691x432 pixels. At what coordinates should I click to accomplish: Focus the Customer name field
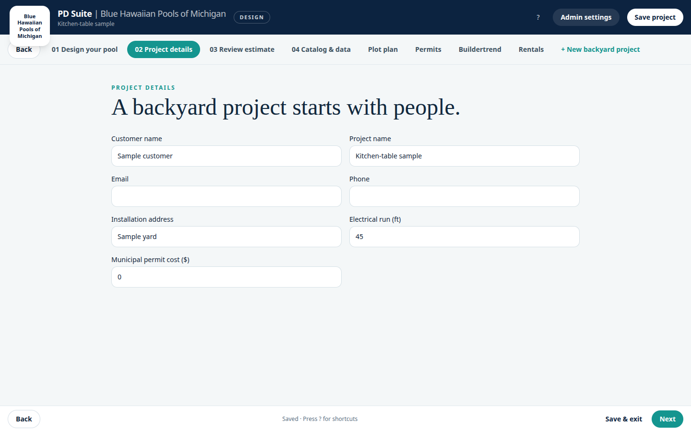pyautogui.click(x=226, y=156)
